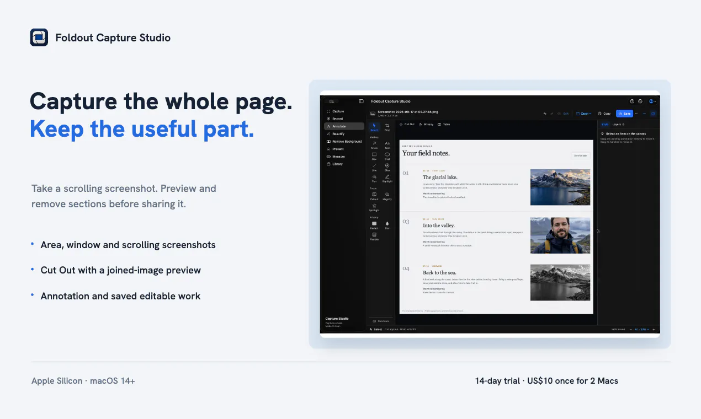
Task: Choose the Callout tool
Action: pyautogui.click(x=374, y=196)
